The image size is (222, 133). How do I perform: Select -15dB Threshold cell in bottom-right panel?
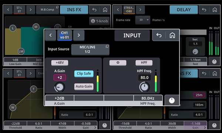pos(125,125)
